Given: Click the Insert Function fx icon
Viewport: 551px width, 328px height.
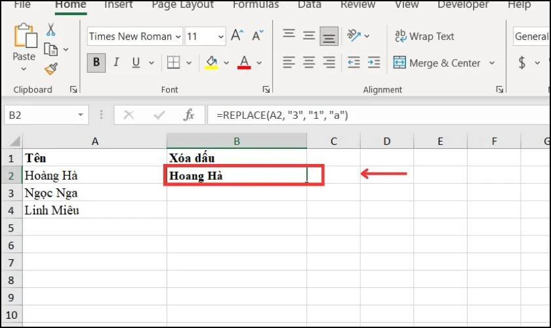Looking at the screenshot, I should (189, 115).
